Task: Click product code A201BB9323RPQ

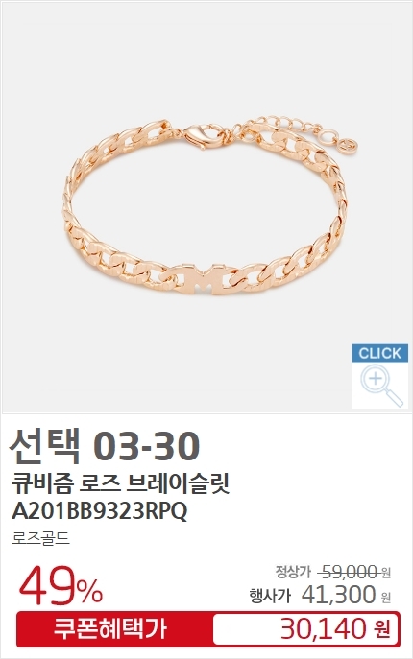Action: coord(99,511)
